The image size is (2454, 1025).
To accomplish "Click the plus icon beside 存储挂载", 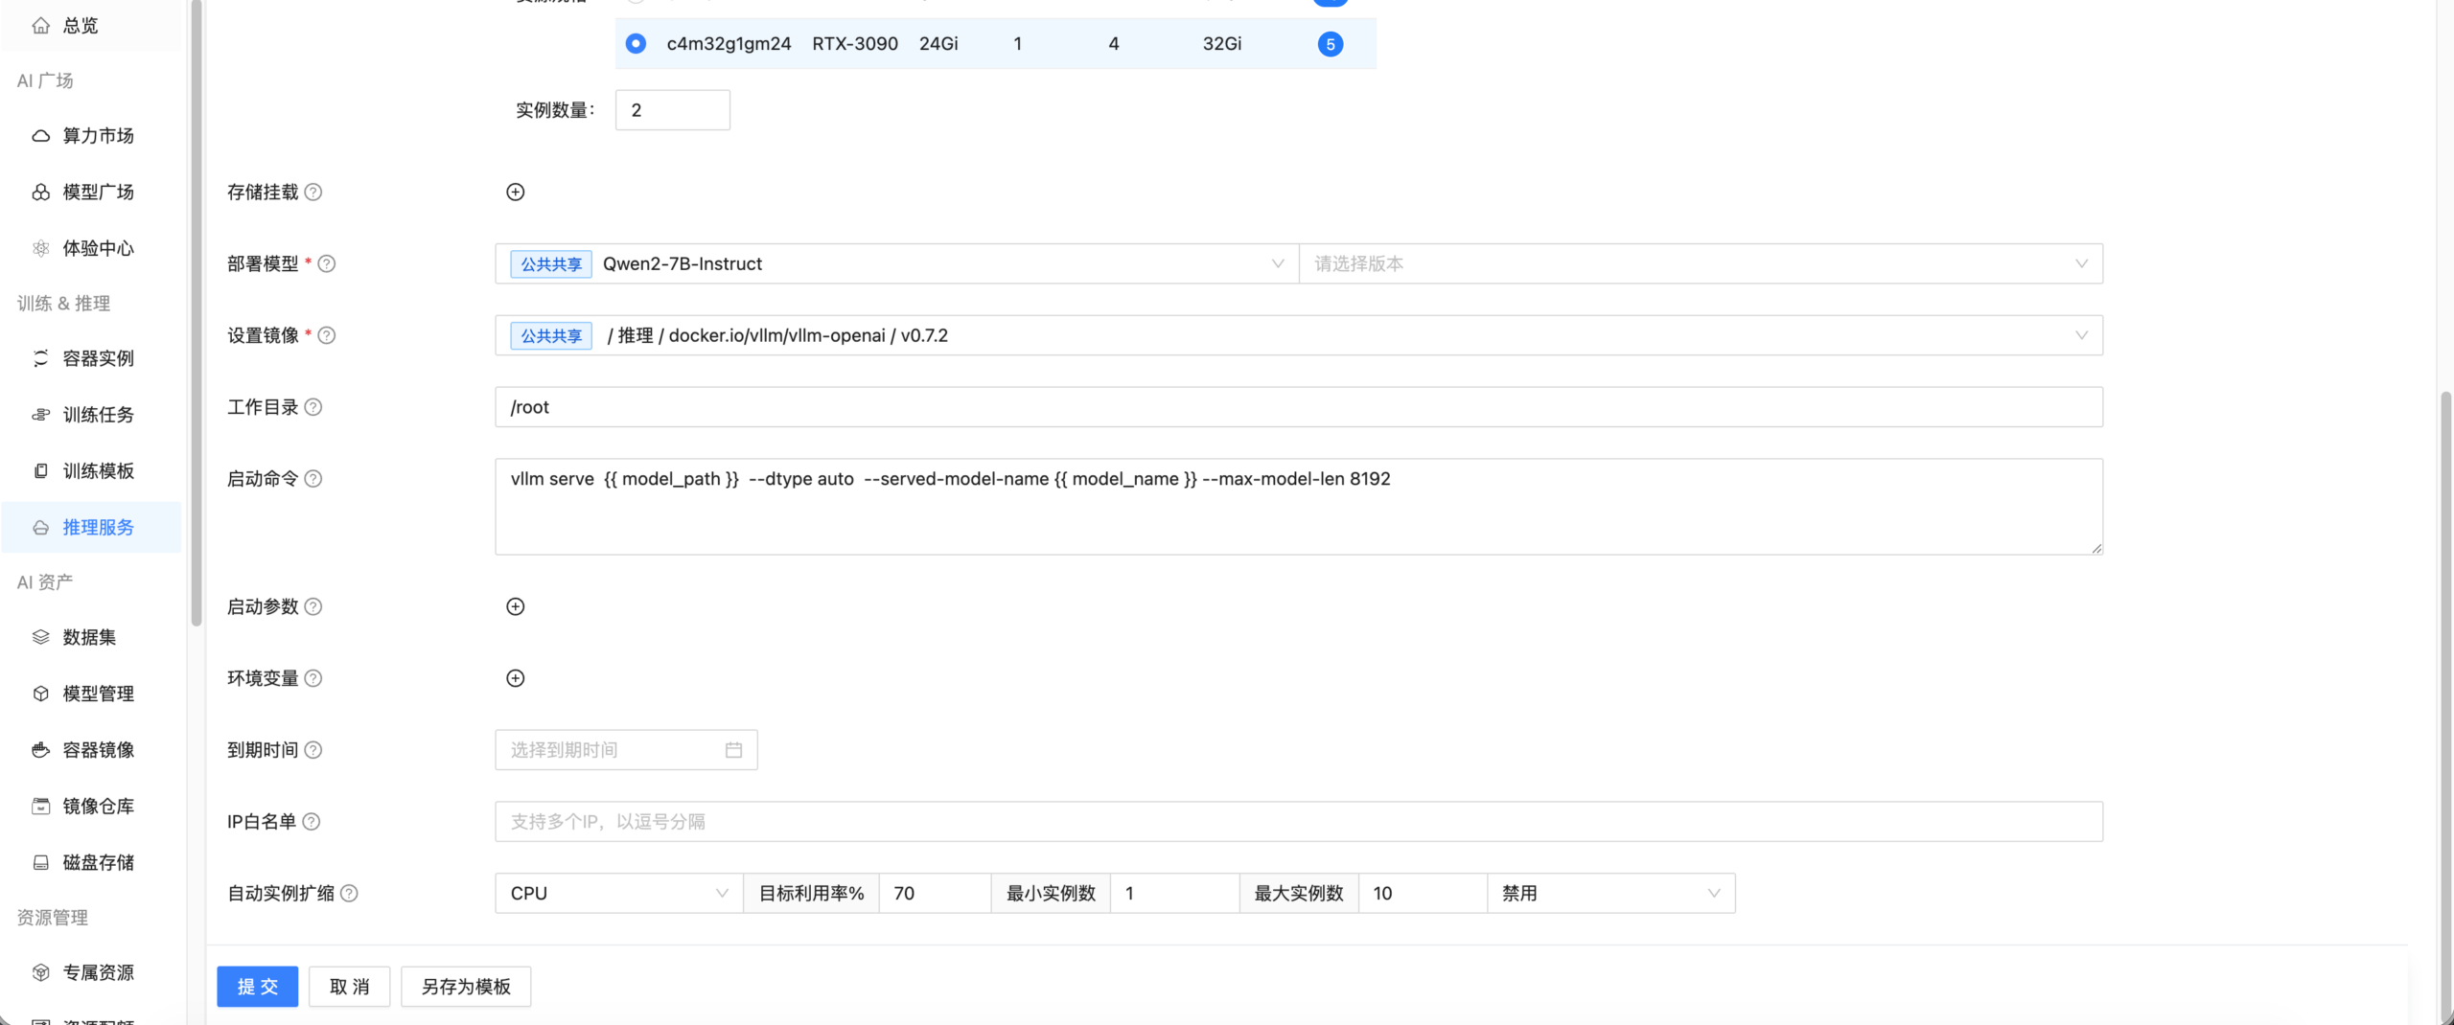I will [515, 193].
